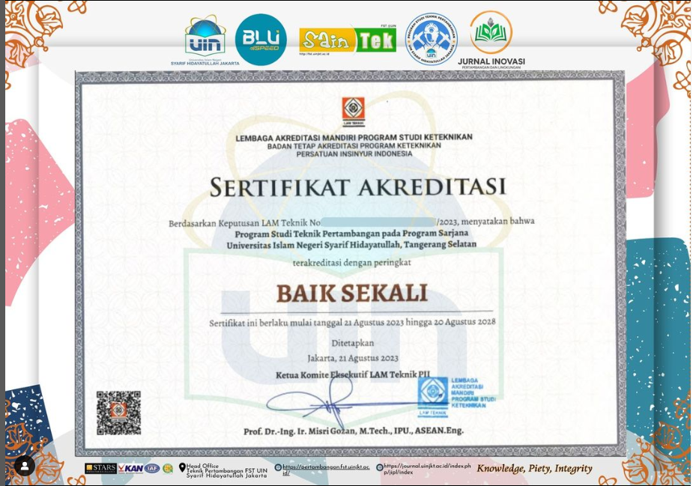Click the 'SERTIFIKAT AKREDITASI' heading

[x=357, y=187]
